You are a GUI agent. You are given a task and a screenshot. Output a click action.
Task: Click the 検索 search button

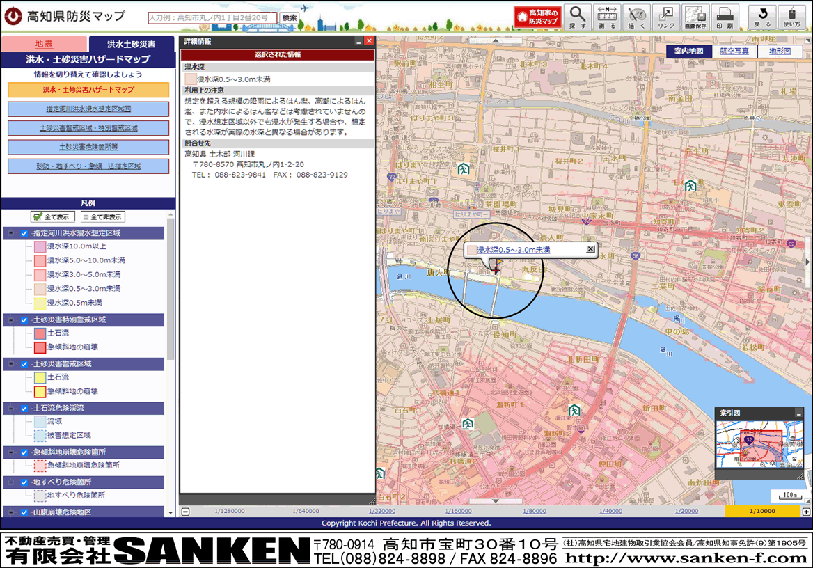coord(290,17)
